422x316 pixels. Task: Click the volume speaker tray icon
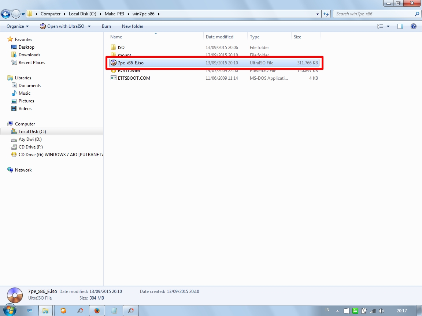click(x=381, y=311)
